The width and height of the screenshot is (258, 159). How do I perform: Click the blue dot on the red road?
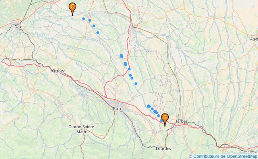tap(129, 69)
